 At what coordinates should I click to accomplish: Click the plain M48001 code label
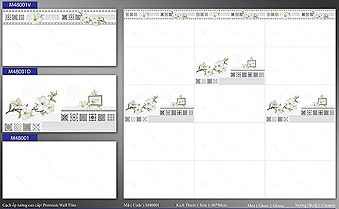20,138
